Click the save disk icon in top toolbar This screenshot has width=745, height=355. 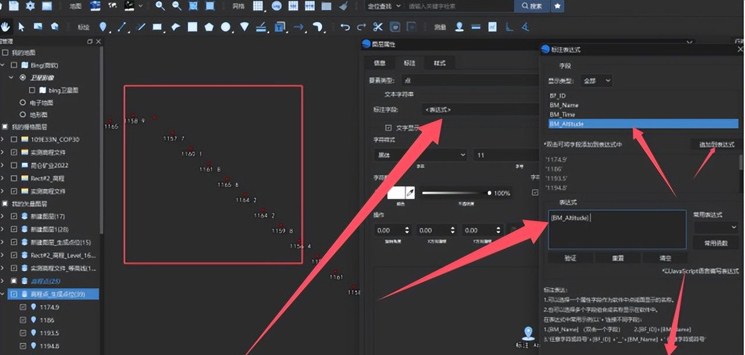point(13,6)
